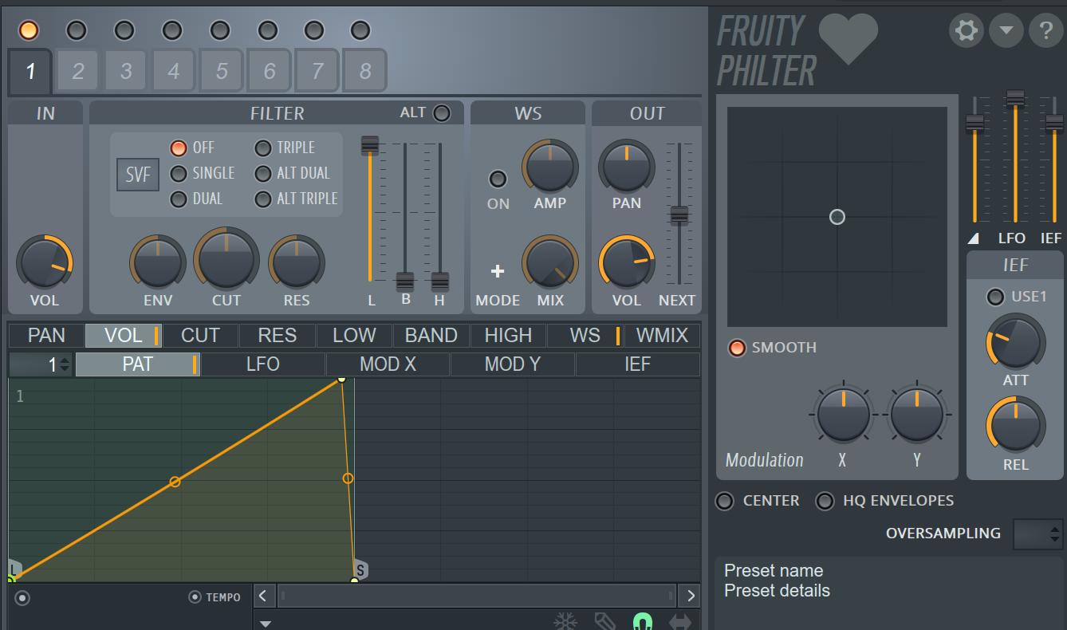Click the filter CUT knob
The width and height of the screenshot is (1067, 630).
pos(226,259)
